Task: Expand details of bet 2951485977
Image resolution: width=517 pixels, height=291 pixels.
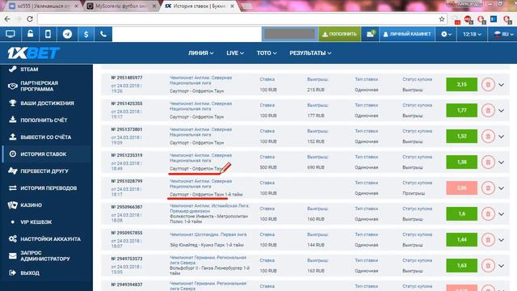Action: click(x=501, y=85)
